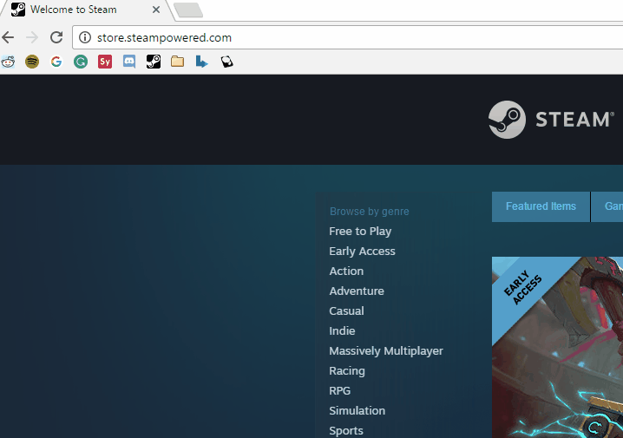
Task: Browse Massively Multiplayer games
Action: point(386,351)
